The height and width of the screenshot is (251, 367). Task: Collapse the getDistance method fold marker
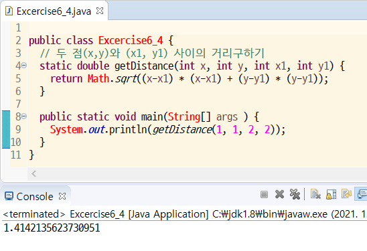(x=24, y=66)
